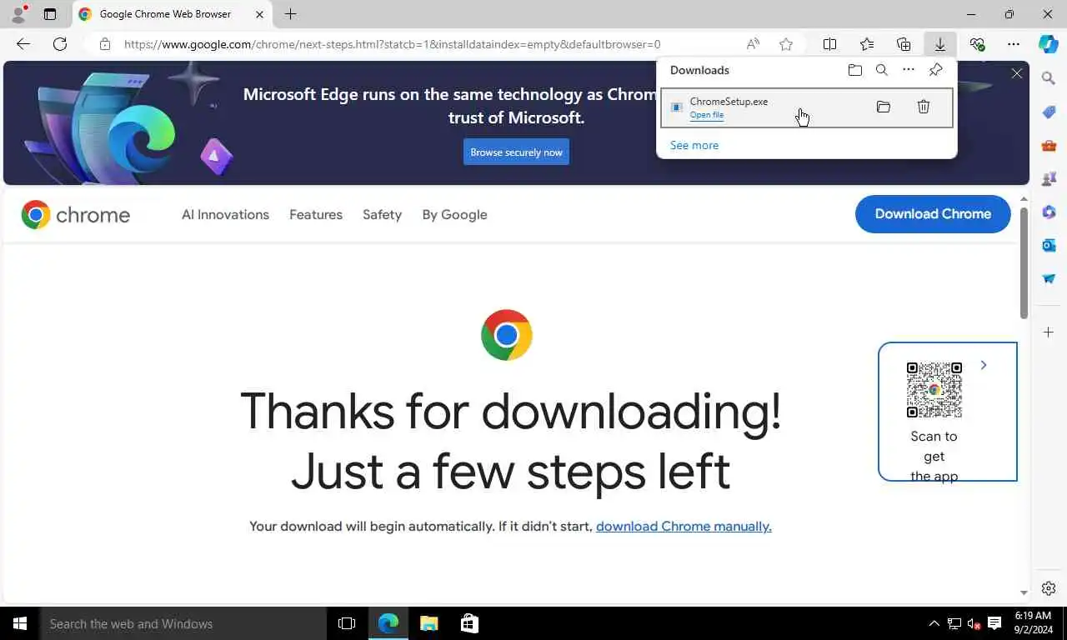Open downloads folder icon in Downloads panel

click(x=854, y=70)
